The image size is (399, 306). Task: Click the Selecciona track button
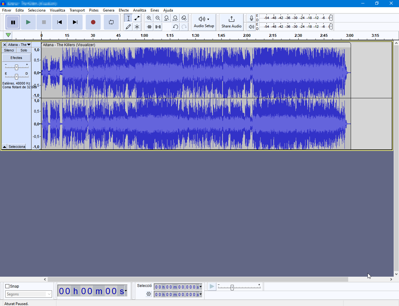click(17, 147)
